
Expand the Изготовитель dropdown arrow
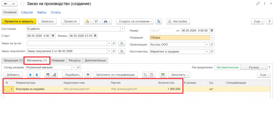[x=207, y=52]
